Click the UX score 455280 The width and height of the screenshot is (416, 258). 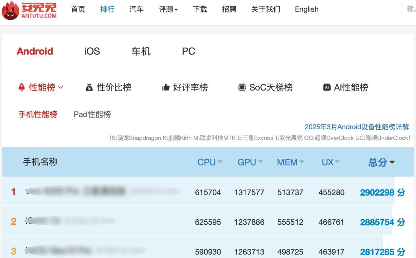pyautogui.click(x=331, y=192)
